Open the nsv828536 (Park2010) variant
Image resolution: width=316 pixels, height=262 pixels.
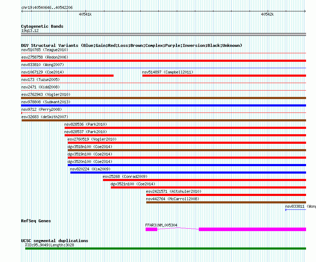[x=185, y=128]
